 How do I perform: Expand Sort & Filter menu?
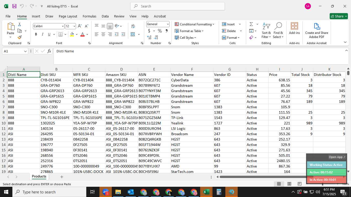266,31
